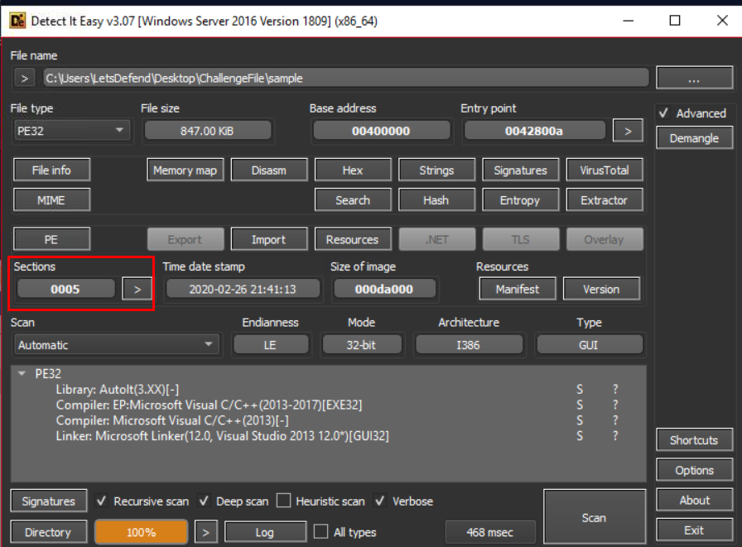Image resolution: width=742 pixels, height=547 pixels.
Task: Click the large Scan button
Action: point(594,517)
